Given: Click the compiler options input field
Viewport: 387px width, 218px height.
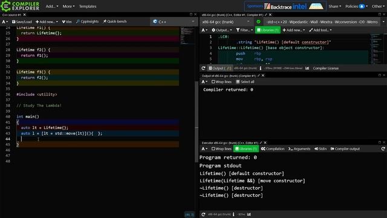Looking at the screenshot, I should tap(322, 22).
